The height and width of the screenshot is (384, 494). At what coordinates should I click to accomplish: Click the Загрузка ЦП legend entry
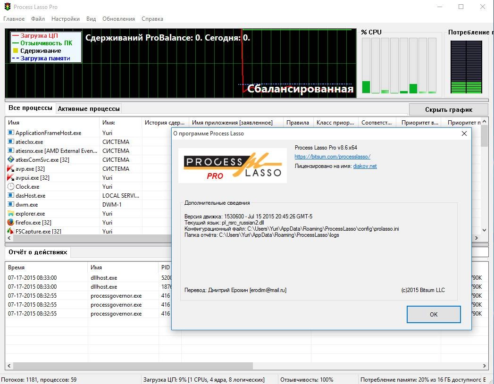coord(35,35)
